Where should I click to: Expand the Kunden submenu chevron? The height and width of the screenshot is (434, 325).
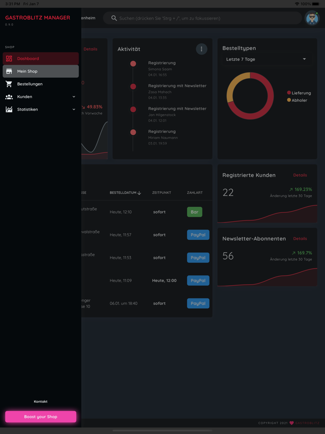click(x=74, y=97)
